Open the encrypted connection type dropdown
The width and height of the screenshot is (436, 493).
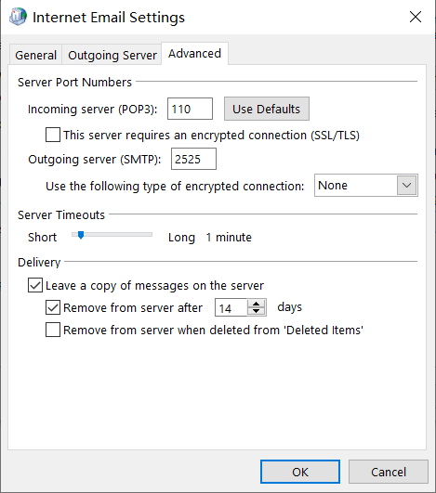click(365, 186)
